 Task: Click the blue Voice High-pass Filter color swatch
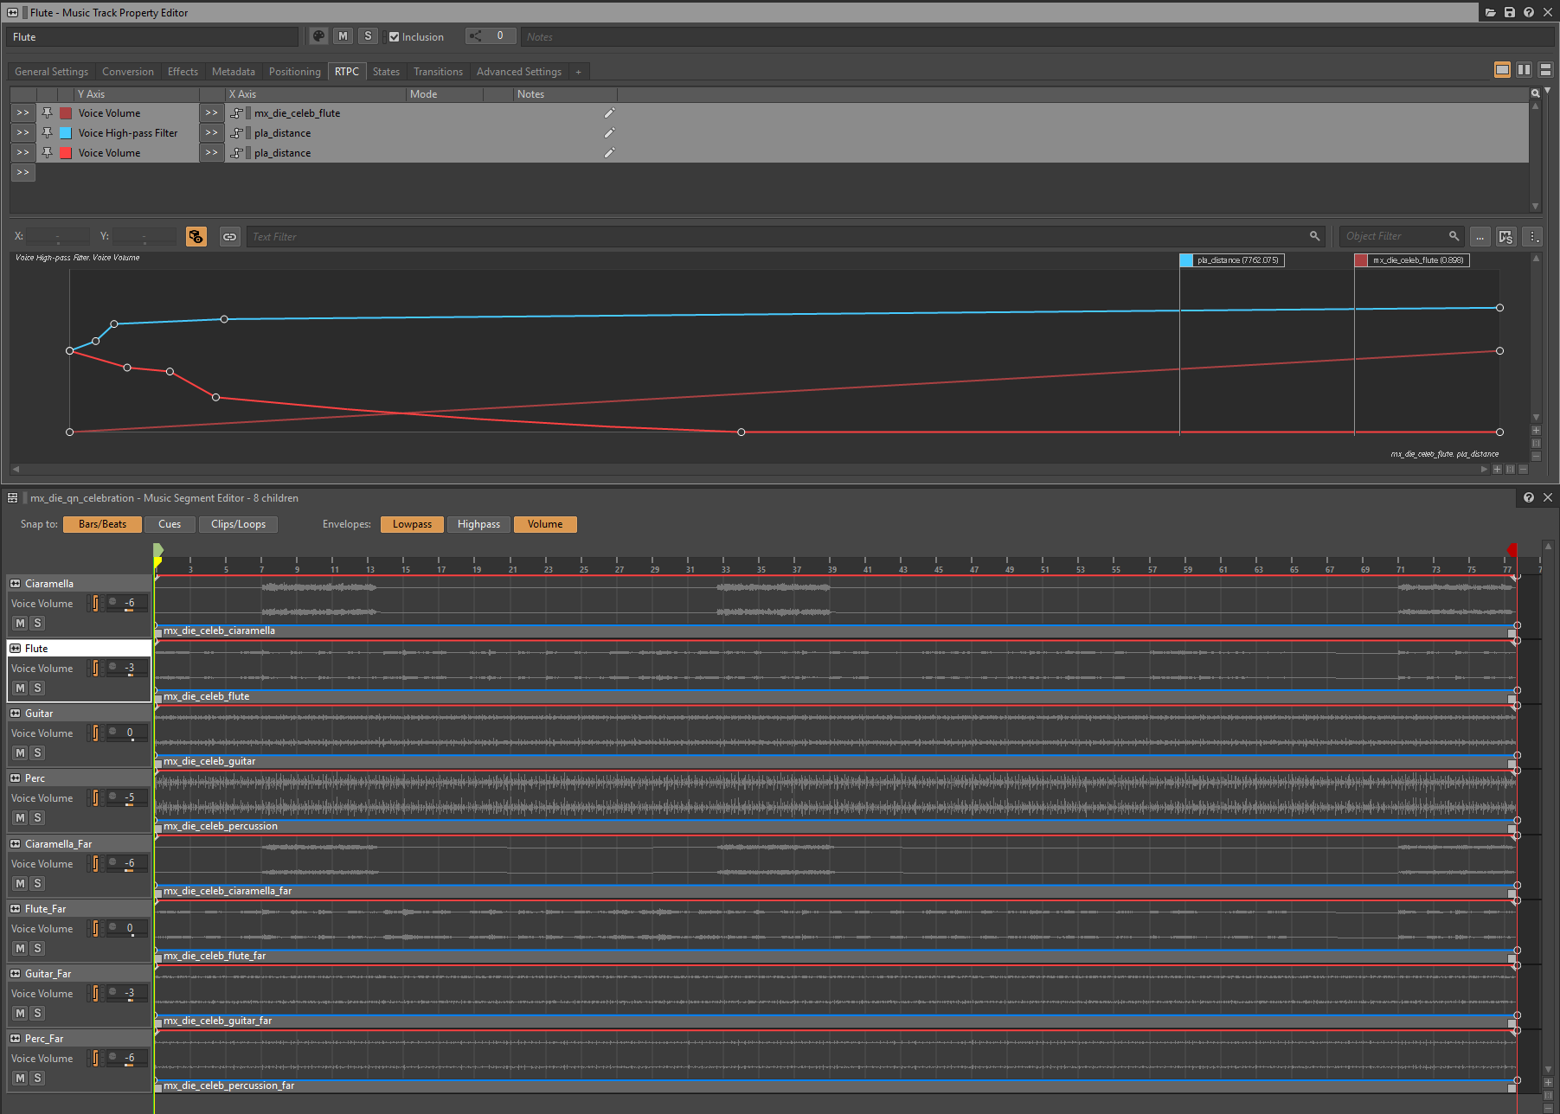[x=66, y=133]
